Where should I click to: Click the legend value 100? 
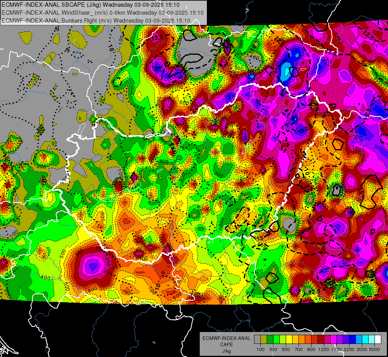260,349
